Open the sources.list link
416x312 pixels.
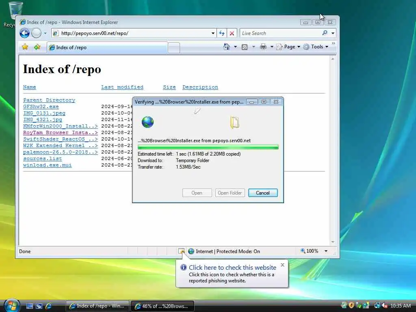click(x=42, y=158)
